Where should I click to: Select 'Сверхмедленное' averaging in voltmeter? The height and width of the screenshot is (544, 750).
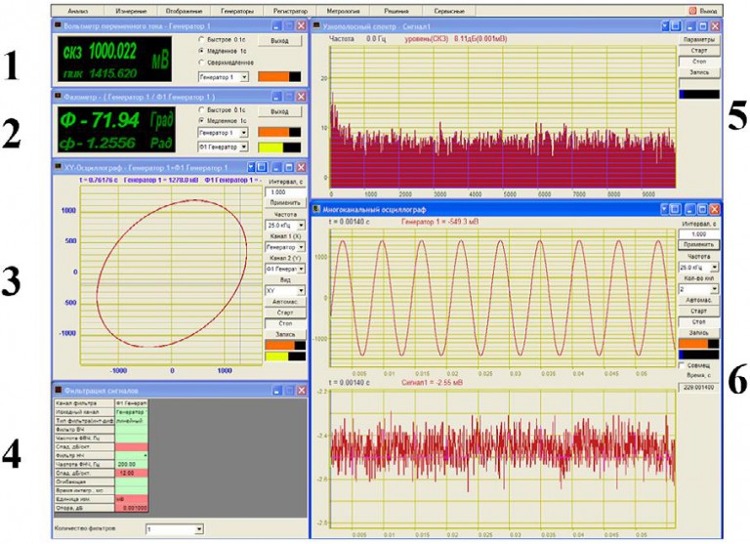[x=201, y=63]
